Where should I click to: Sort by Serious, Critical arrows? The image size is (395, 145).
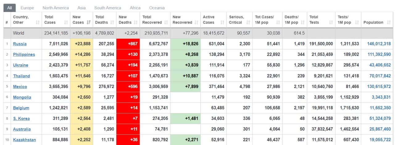pos(248,22)
